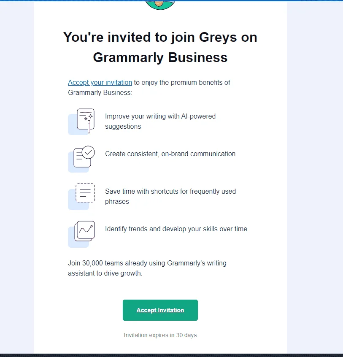
Task: Click the dashed-border shortcuts snippet icon
Action: (81, 197)
